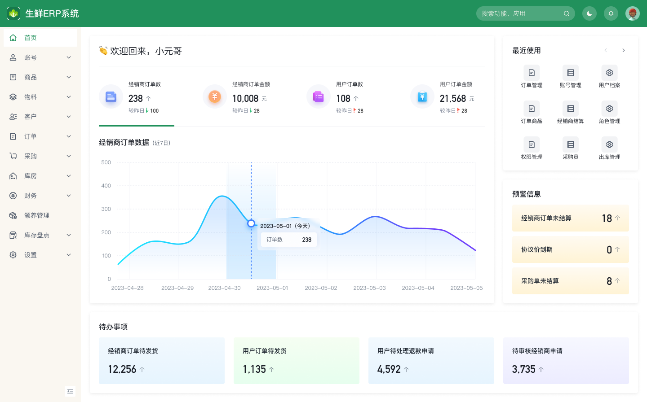Expand the 账号 menu chevron
The height and width of the screenshot is (402, 647).
tap(69, 57)
